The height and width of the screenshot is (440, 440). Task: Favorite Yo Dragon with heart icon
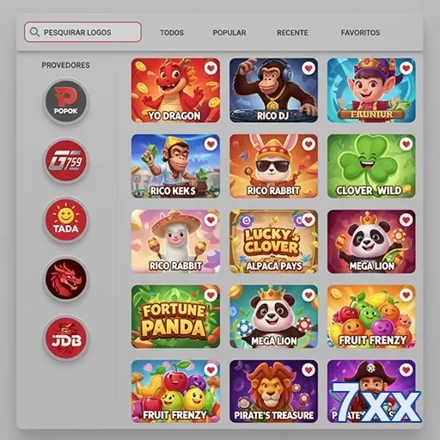click(211, 68)
